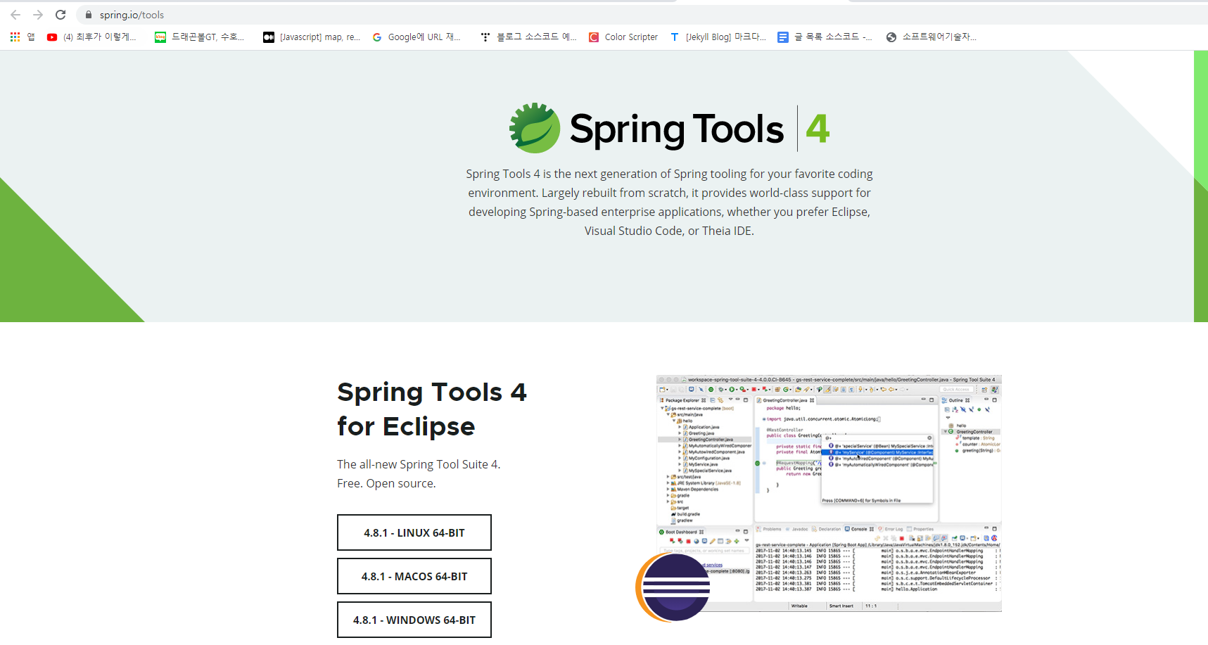Open the [Jekyll Blog] bookmark
This screenshot has width=1208, height=645.
718,37
